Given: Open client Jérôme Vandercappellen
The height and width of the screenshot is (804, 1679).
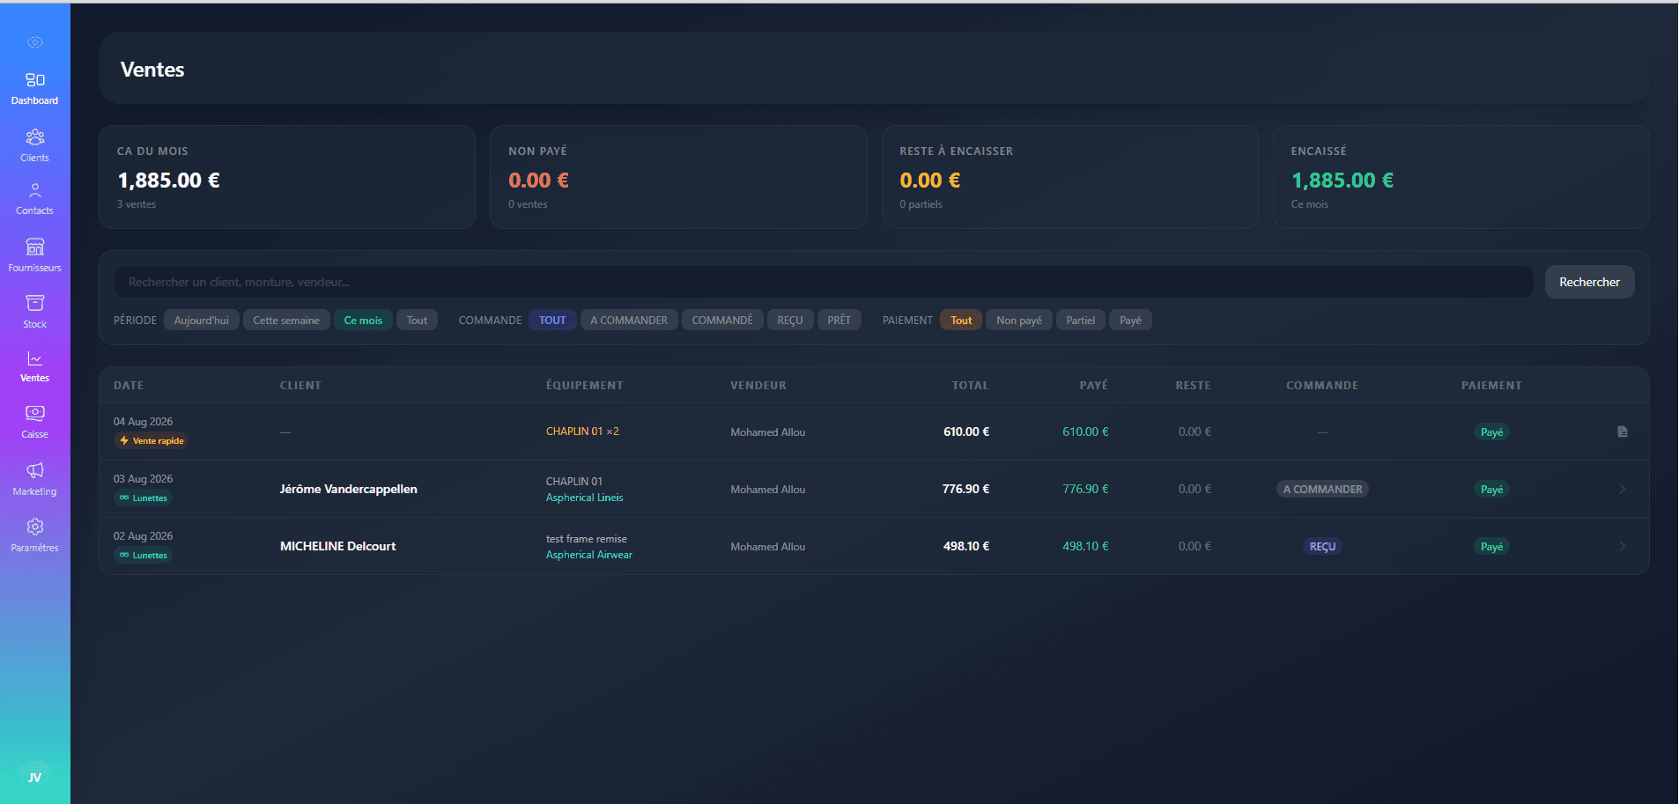Looking at the screenshot, I should click(x=348, y=489).
